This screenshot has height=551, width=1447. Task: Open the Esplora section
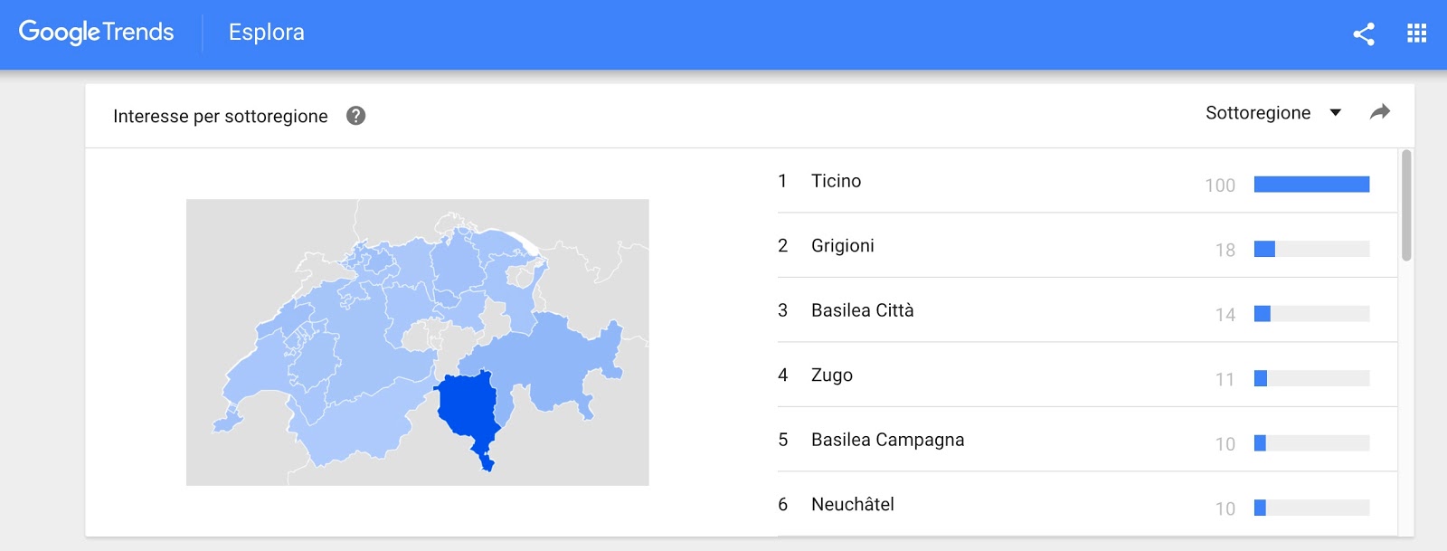267,33
